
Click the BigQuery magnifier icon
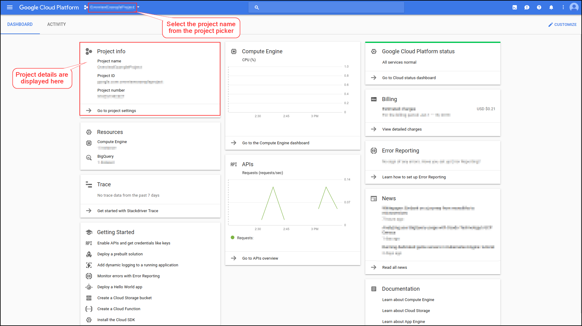[x=89, y=158]
